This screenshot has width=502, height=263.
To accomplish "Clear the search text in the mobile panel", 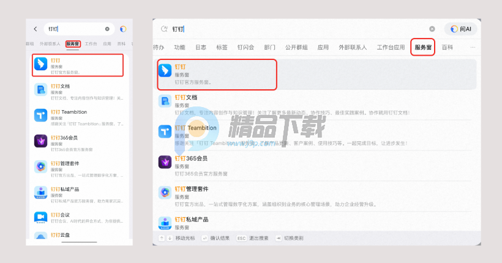I will [107, 29].
